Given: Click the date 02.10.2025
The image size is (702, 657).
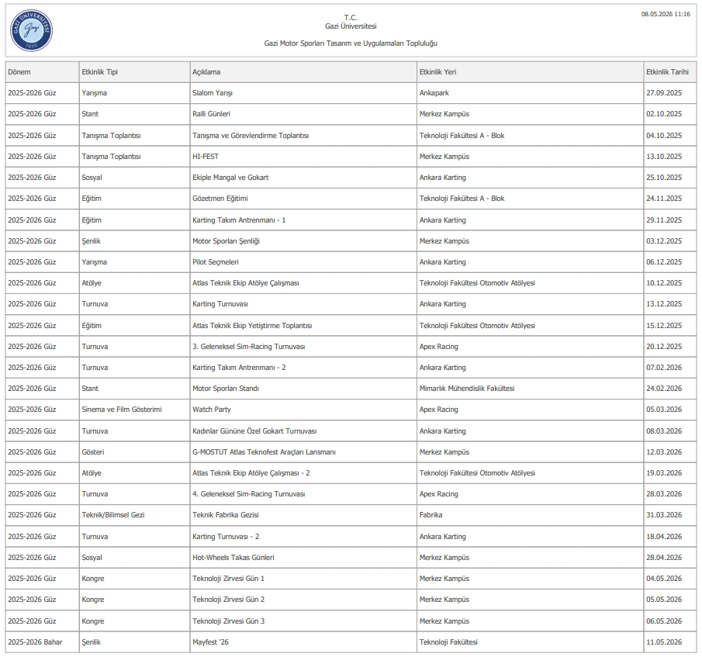Looking at the screenshot, I should (x=664, y=114).
